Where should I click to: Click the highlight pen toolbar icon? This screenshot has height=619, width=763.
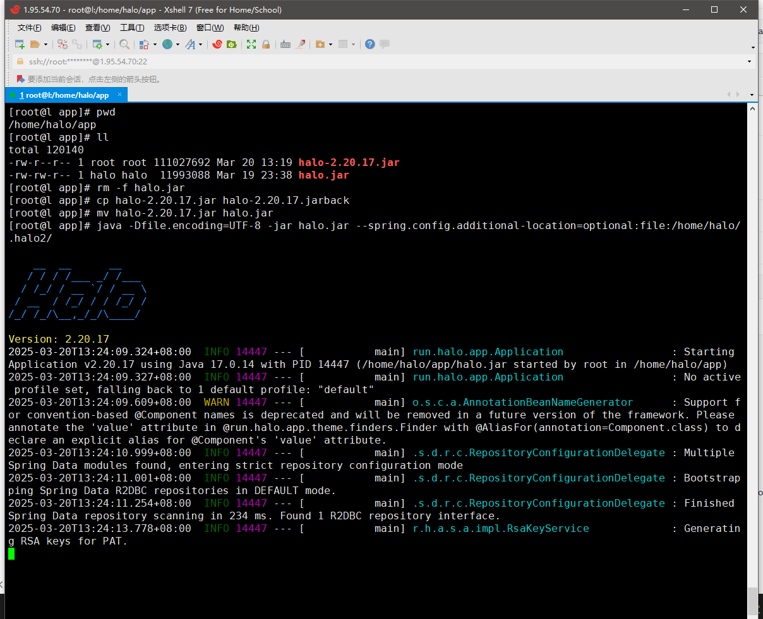pyautogui.click(x=301, y=44)
